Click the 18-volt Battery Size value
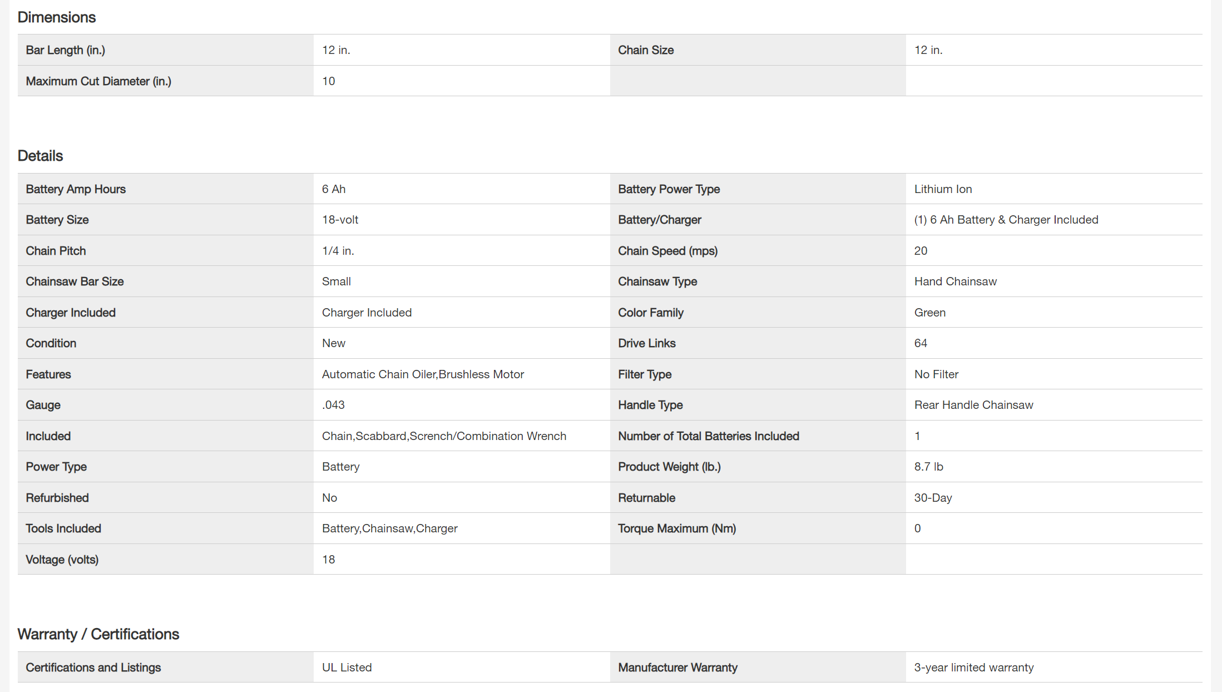This screenshot has height=692, width=1222. pos(340,220)
